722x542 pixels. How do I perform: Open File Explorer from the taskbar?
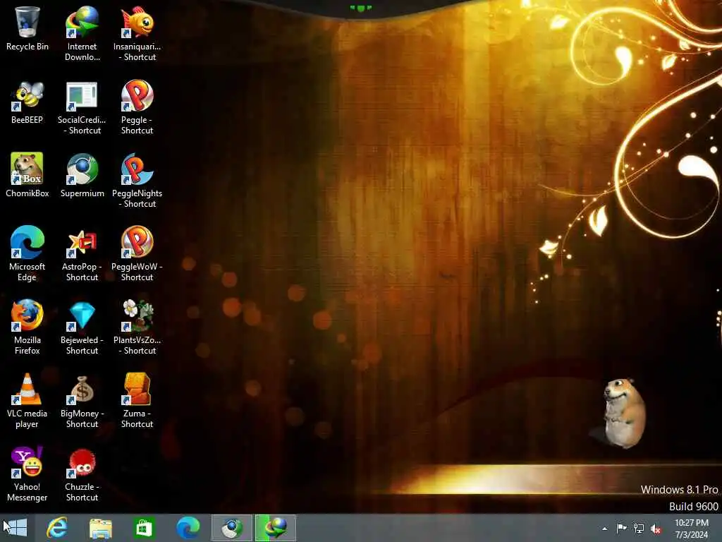pyautogui.click(x=101, y=528)
